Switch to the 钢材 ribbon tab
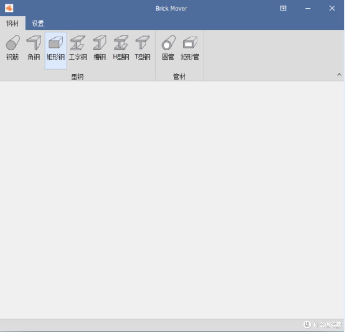The image size is (345, 332). [x=12, y=23]
